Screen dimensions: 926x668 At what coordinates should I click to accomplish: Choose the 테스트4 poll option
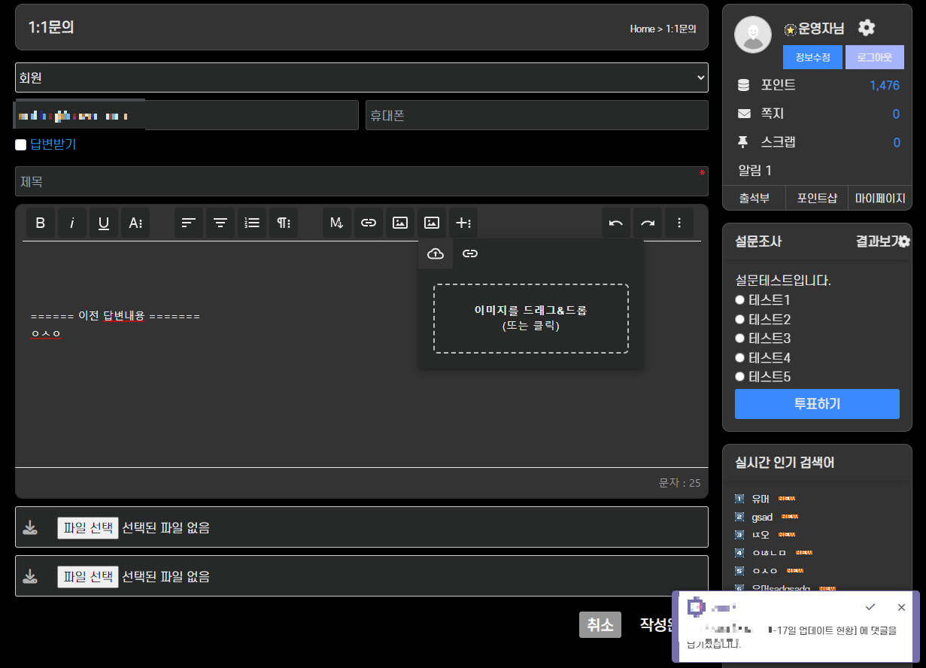coord(739,357)
